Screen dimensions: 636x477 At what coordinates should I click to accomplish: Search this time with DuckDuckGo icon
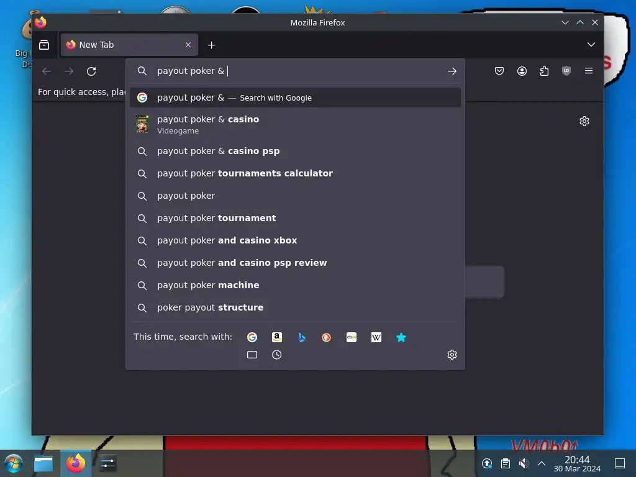(x=327, y=337)
